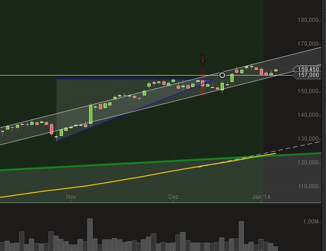
Task: Select the tall volume bar in late December
Action: (241, 236)
